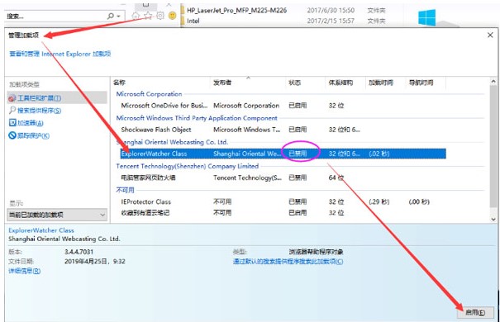Click the 启用(E) enable button
500x322 pixels.
pyautogui.click(x=475, y=312)
